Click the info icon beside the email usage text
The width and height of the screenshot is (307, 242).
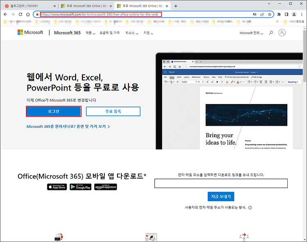(x=250, y=208)
